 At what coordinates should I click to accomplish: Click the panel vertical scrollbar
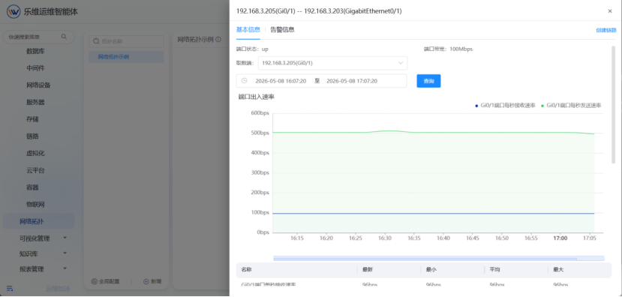pyautogui.click(x=613, y=105)
